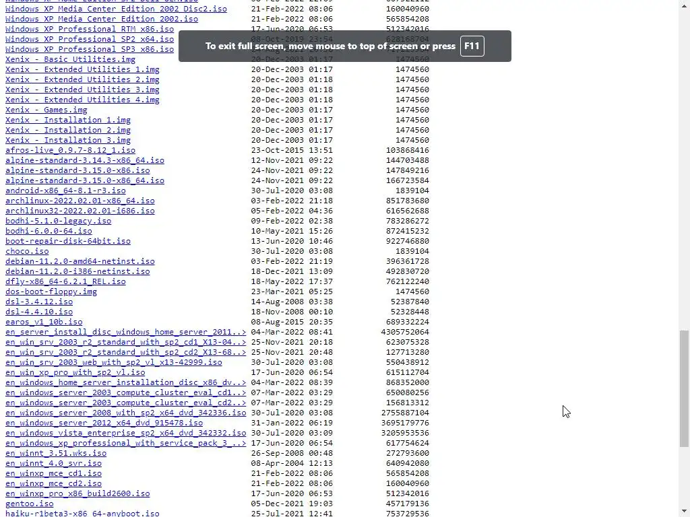The width and height of the screenshot is (690, 517).
Task: Open Windows XP Media Center Edition 2002.iso link
Action: click(x=102, y=19)
